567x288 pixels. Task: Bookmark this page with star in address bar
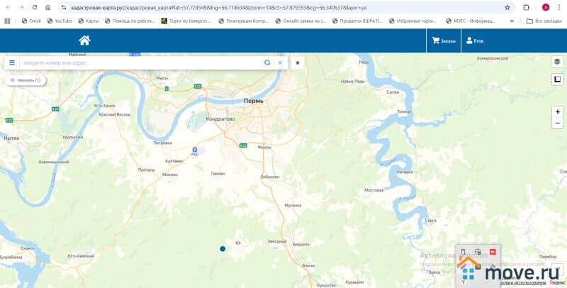tap(506, 6)
